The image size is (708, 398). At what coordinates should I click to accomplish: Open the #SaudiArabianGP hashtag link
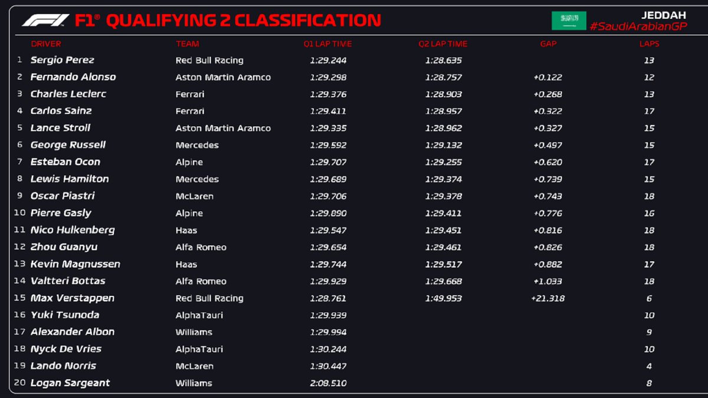click(x=638, y=27)
